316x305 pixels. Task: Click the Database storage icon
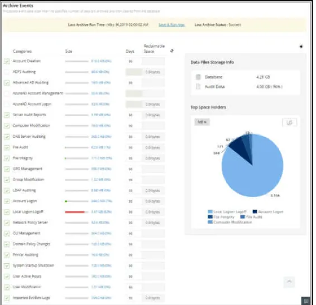(x=198, y=77)
